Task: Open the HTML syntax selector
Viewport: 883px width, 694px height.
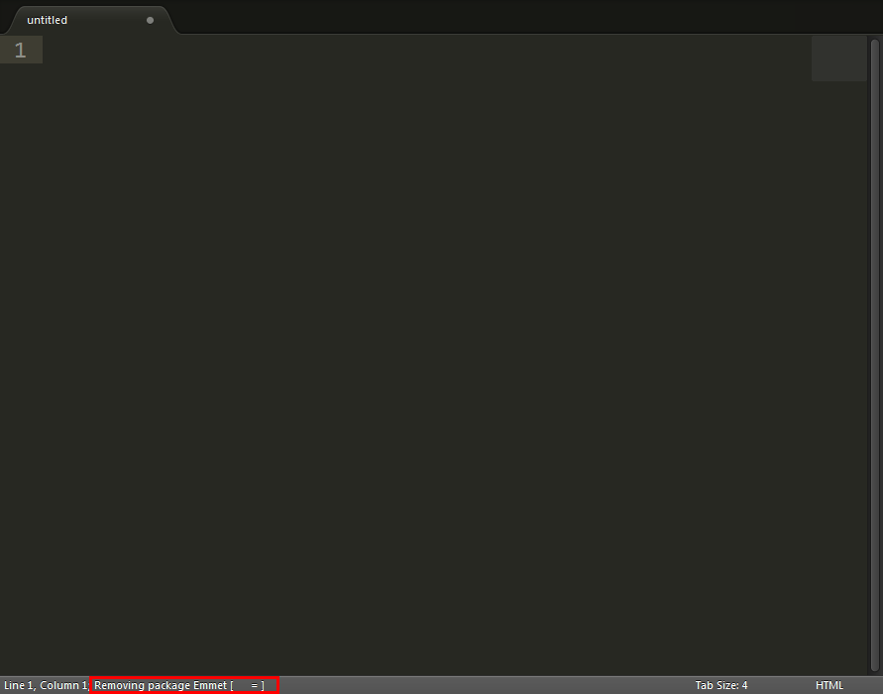Action: (x=828, y=685)
